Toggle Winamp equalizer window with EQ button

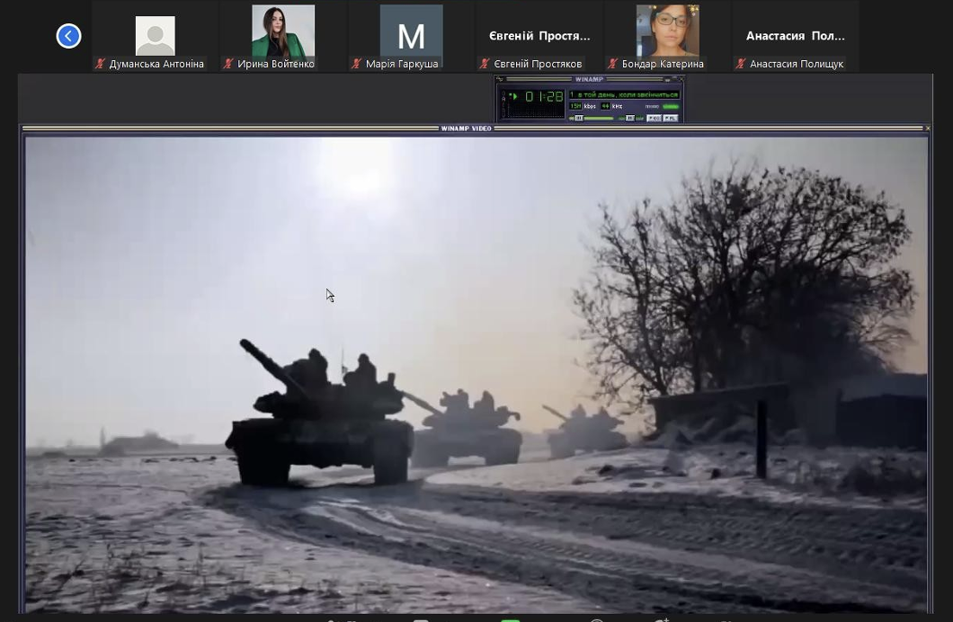coord(654,118)
